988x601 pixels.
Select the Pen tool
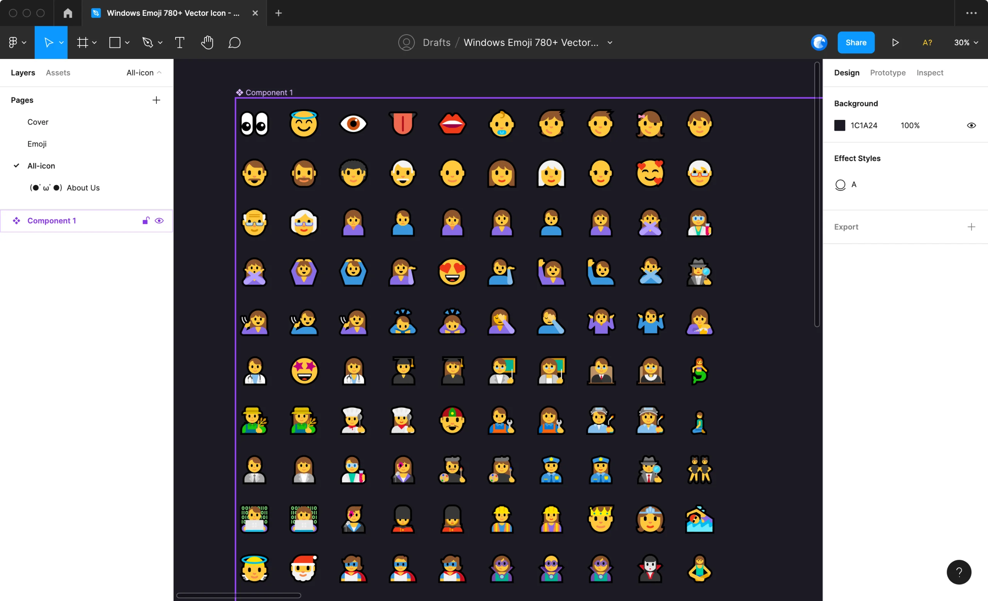(147, 42)
